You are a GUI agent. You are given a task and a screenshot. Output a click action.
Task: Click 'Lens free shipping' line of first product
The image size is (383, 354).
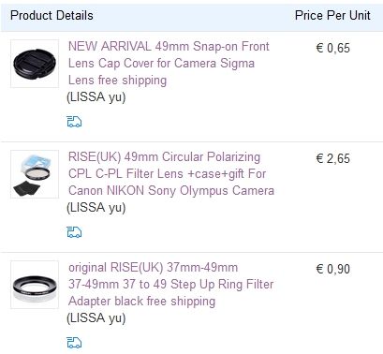pyautogui.click(x=117, y=81)
